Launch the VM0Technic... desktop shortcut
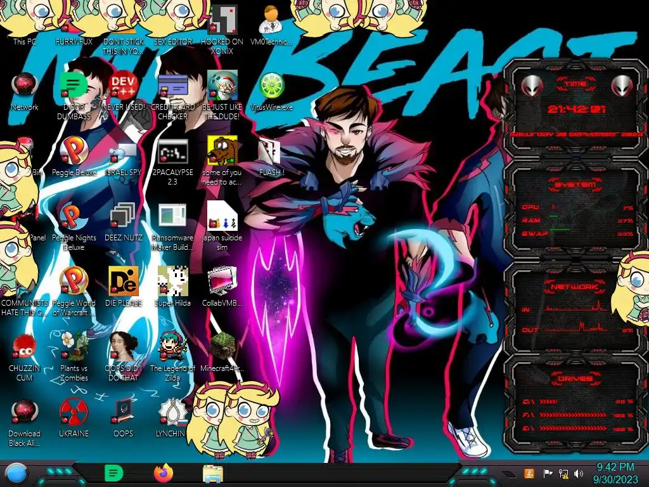649x487 pixels. [271, 25]
